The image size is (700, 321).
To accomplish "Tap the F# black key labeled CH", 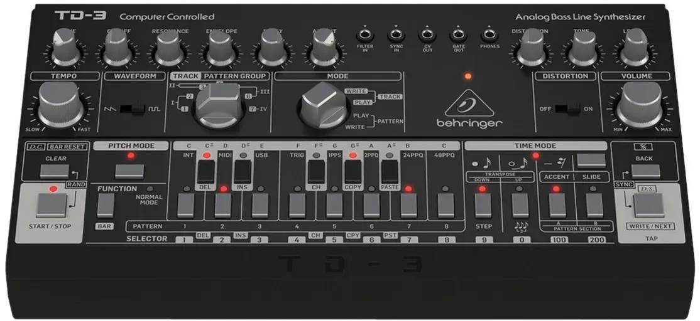I will coord(316,172).
